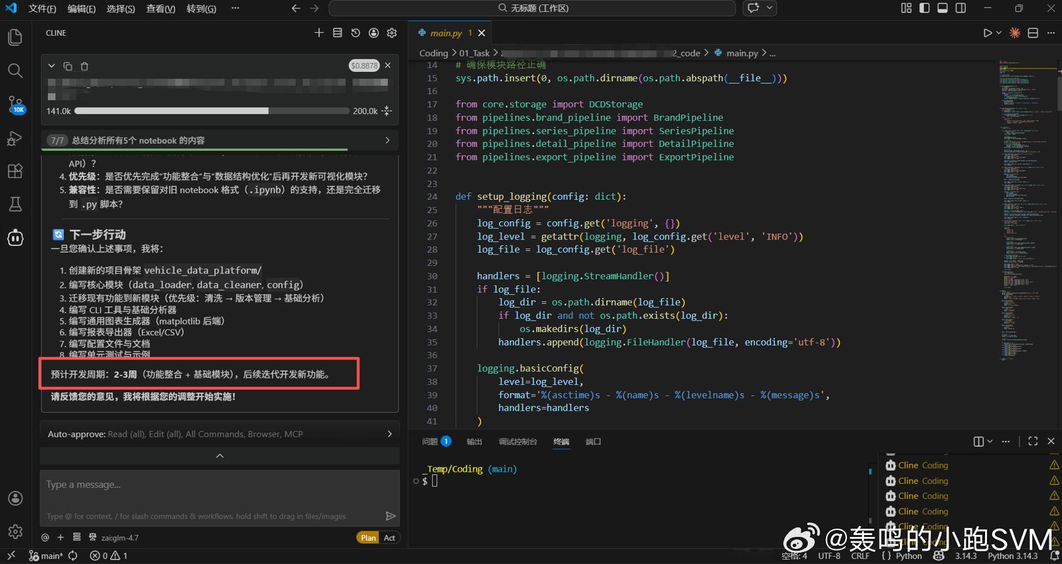Switch Cline to Plan mode
Screen dimensions: 1062x564
pyautogui.click(x=369, y=538)
